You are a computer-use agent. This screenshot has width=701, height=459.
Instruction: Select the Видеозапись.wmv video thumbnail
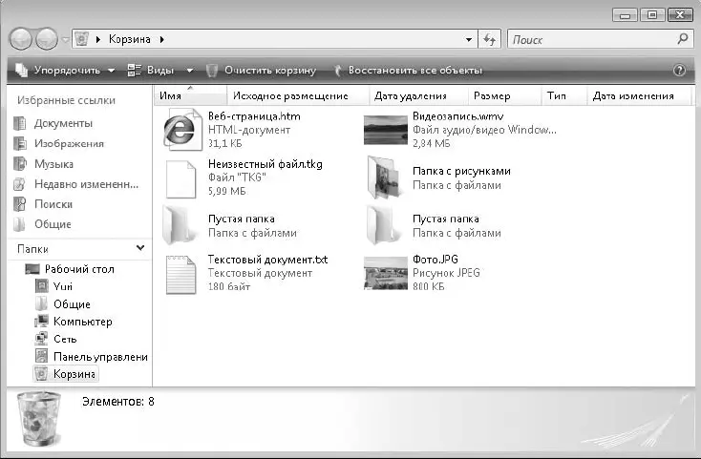coord(385,130)
